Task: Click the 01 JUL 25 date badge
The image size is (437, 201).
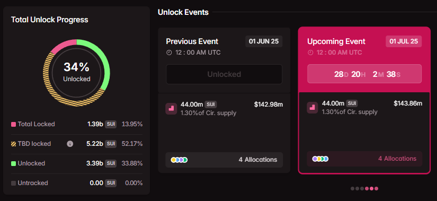Action: [x=404, y=41]
